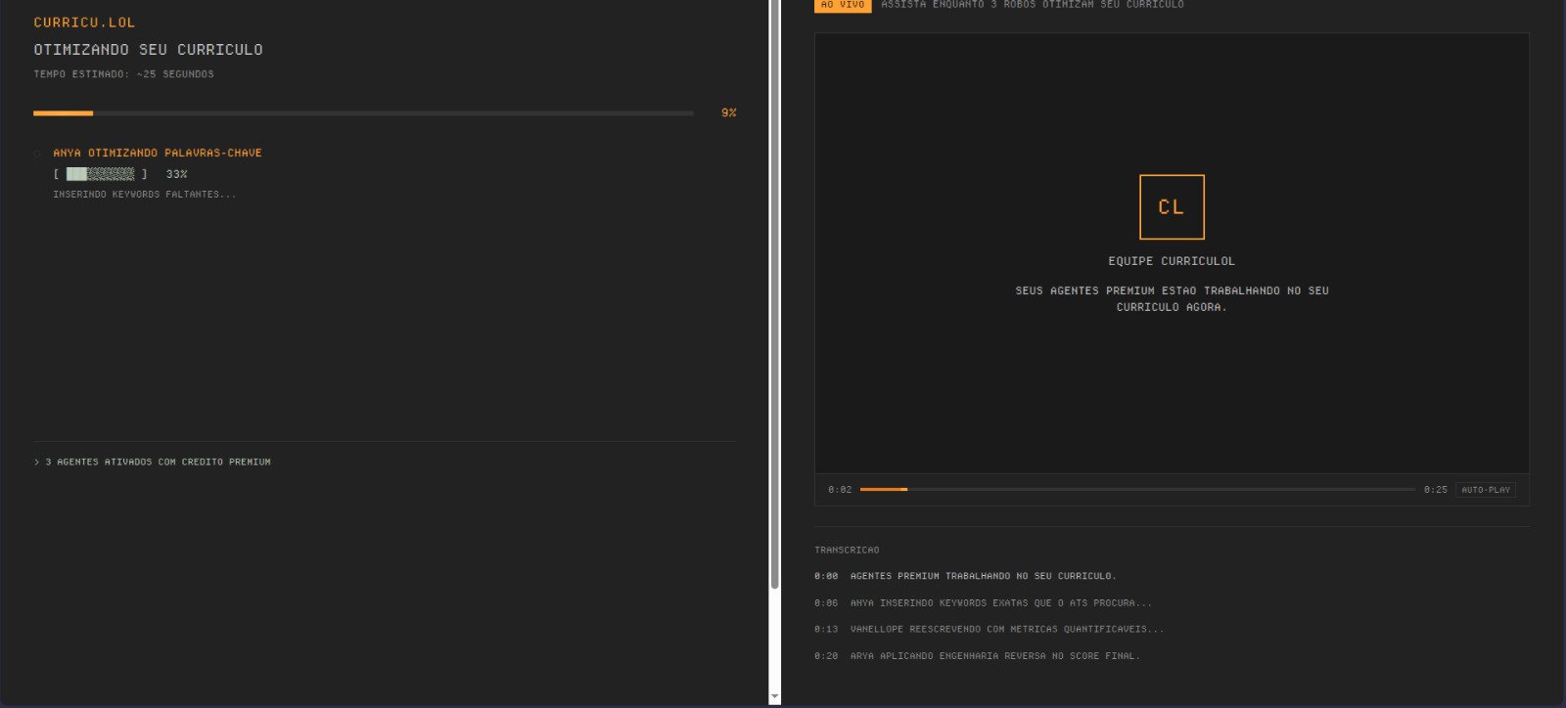Open the CURRICU.LOL logo link
Screen dimensions: 1566x708
pyautogui.click(x=84, y=22)
